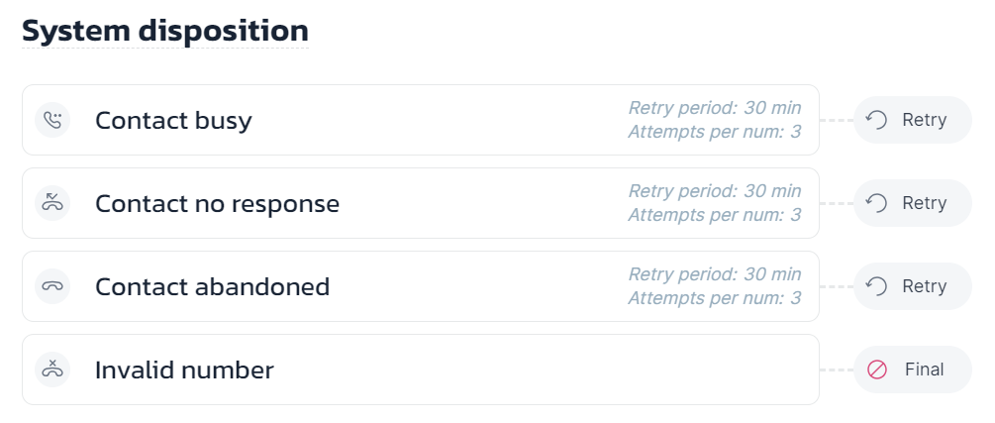Click Contact busy retry period 30 min text

click(x=715, y=108)
